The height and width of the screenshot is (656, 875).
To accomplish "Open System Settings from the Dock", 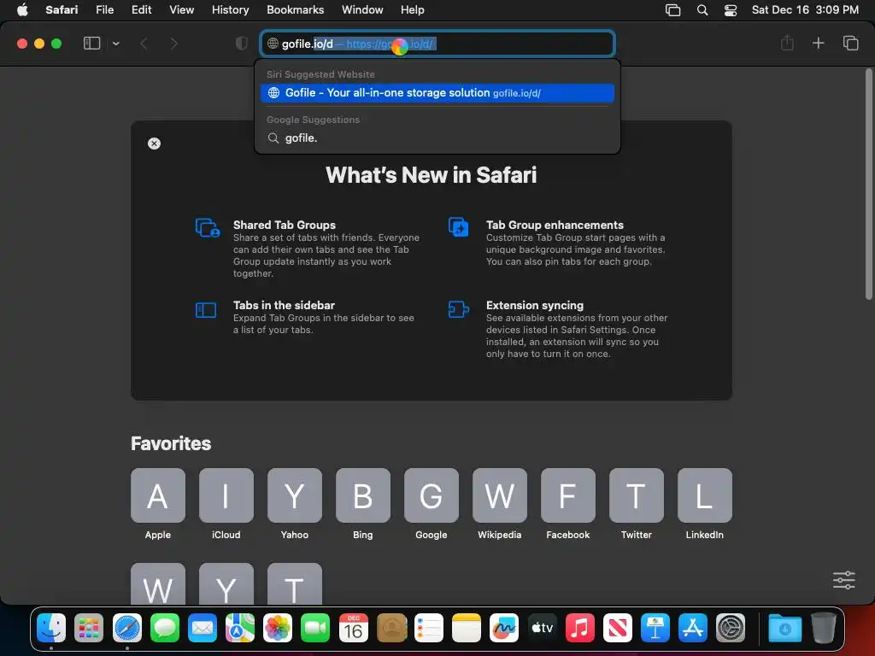I will point(731,628).
